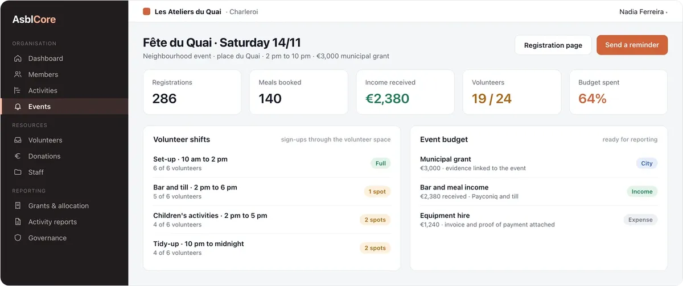Click '€1,240 · invoice and proof of payment attached'
Screen dimensions: 683x286
tap(487, 225)
